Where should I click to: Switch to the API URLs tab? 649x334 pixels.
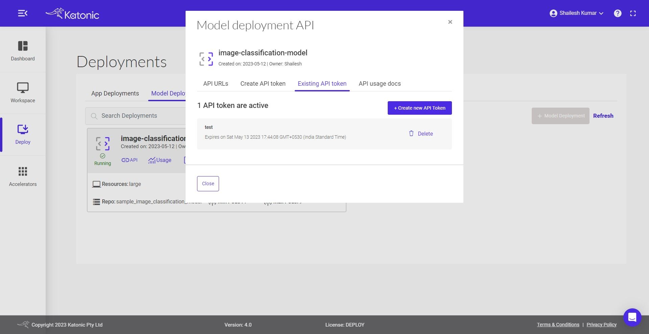[216, 84]
